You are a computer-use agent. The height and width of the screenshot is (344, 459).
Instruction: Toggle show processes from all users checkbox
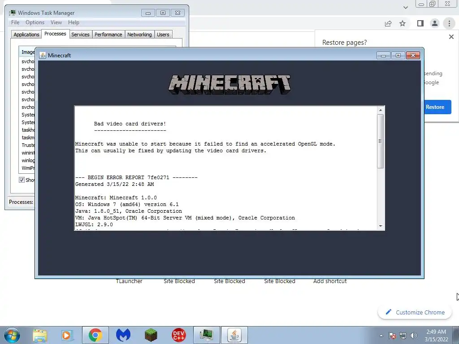(x=22, y=180)
